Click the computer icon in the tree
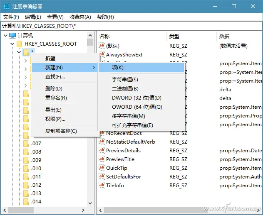The image size is (263, 215). 12,36
